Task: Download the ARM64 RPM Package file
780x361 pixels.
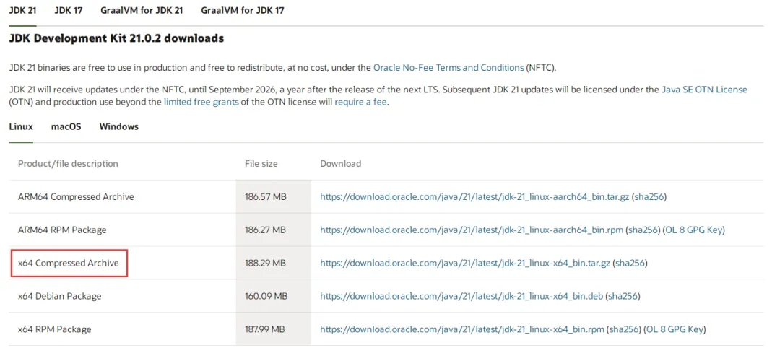Action: [472, 230]
